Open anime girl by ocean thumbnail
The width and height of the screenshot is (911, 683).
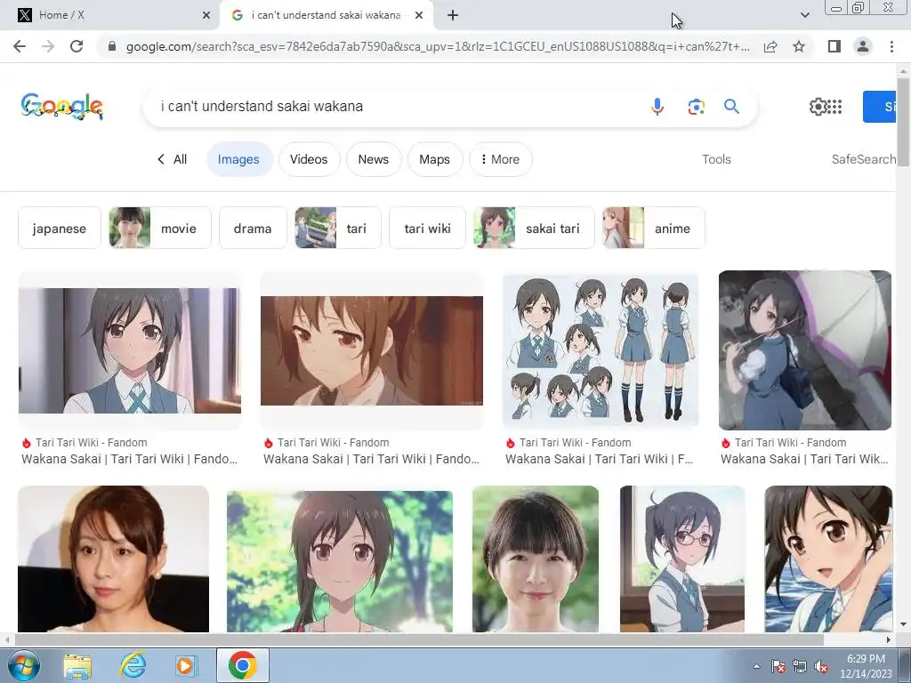[828, 558]
